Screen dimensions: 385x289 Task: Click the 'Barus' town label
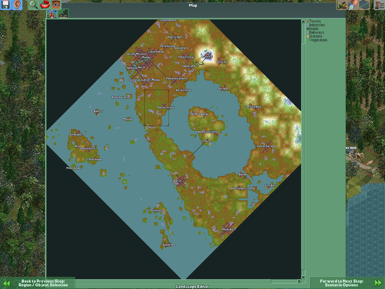click(177, 181)
